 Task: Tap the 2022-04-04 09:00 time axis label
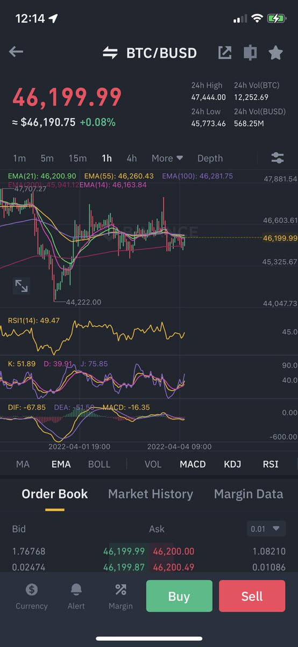180,446
